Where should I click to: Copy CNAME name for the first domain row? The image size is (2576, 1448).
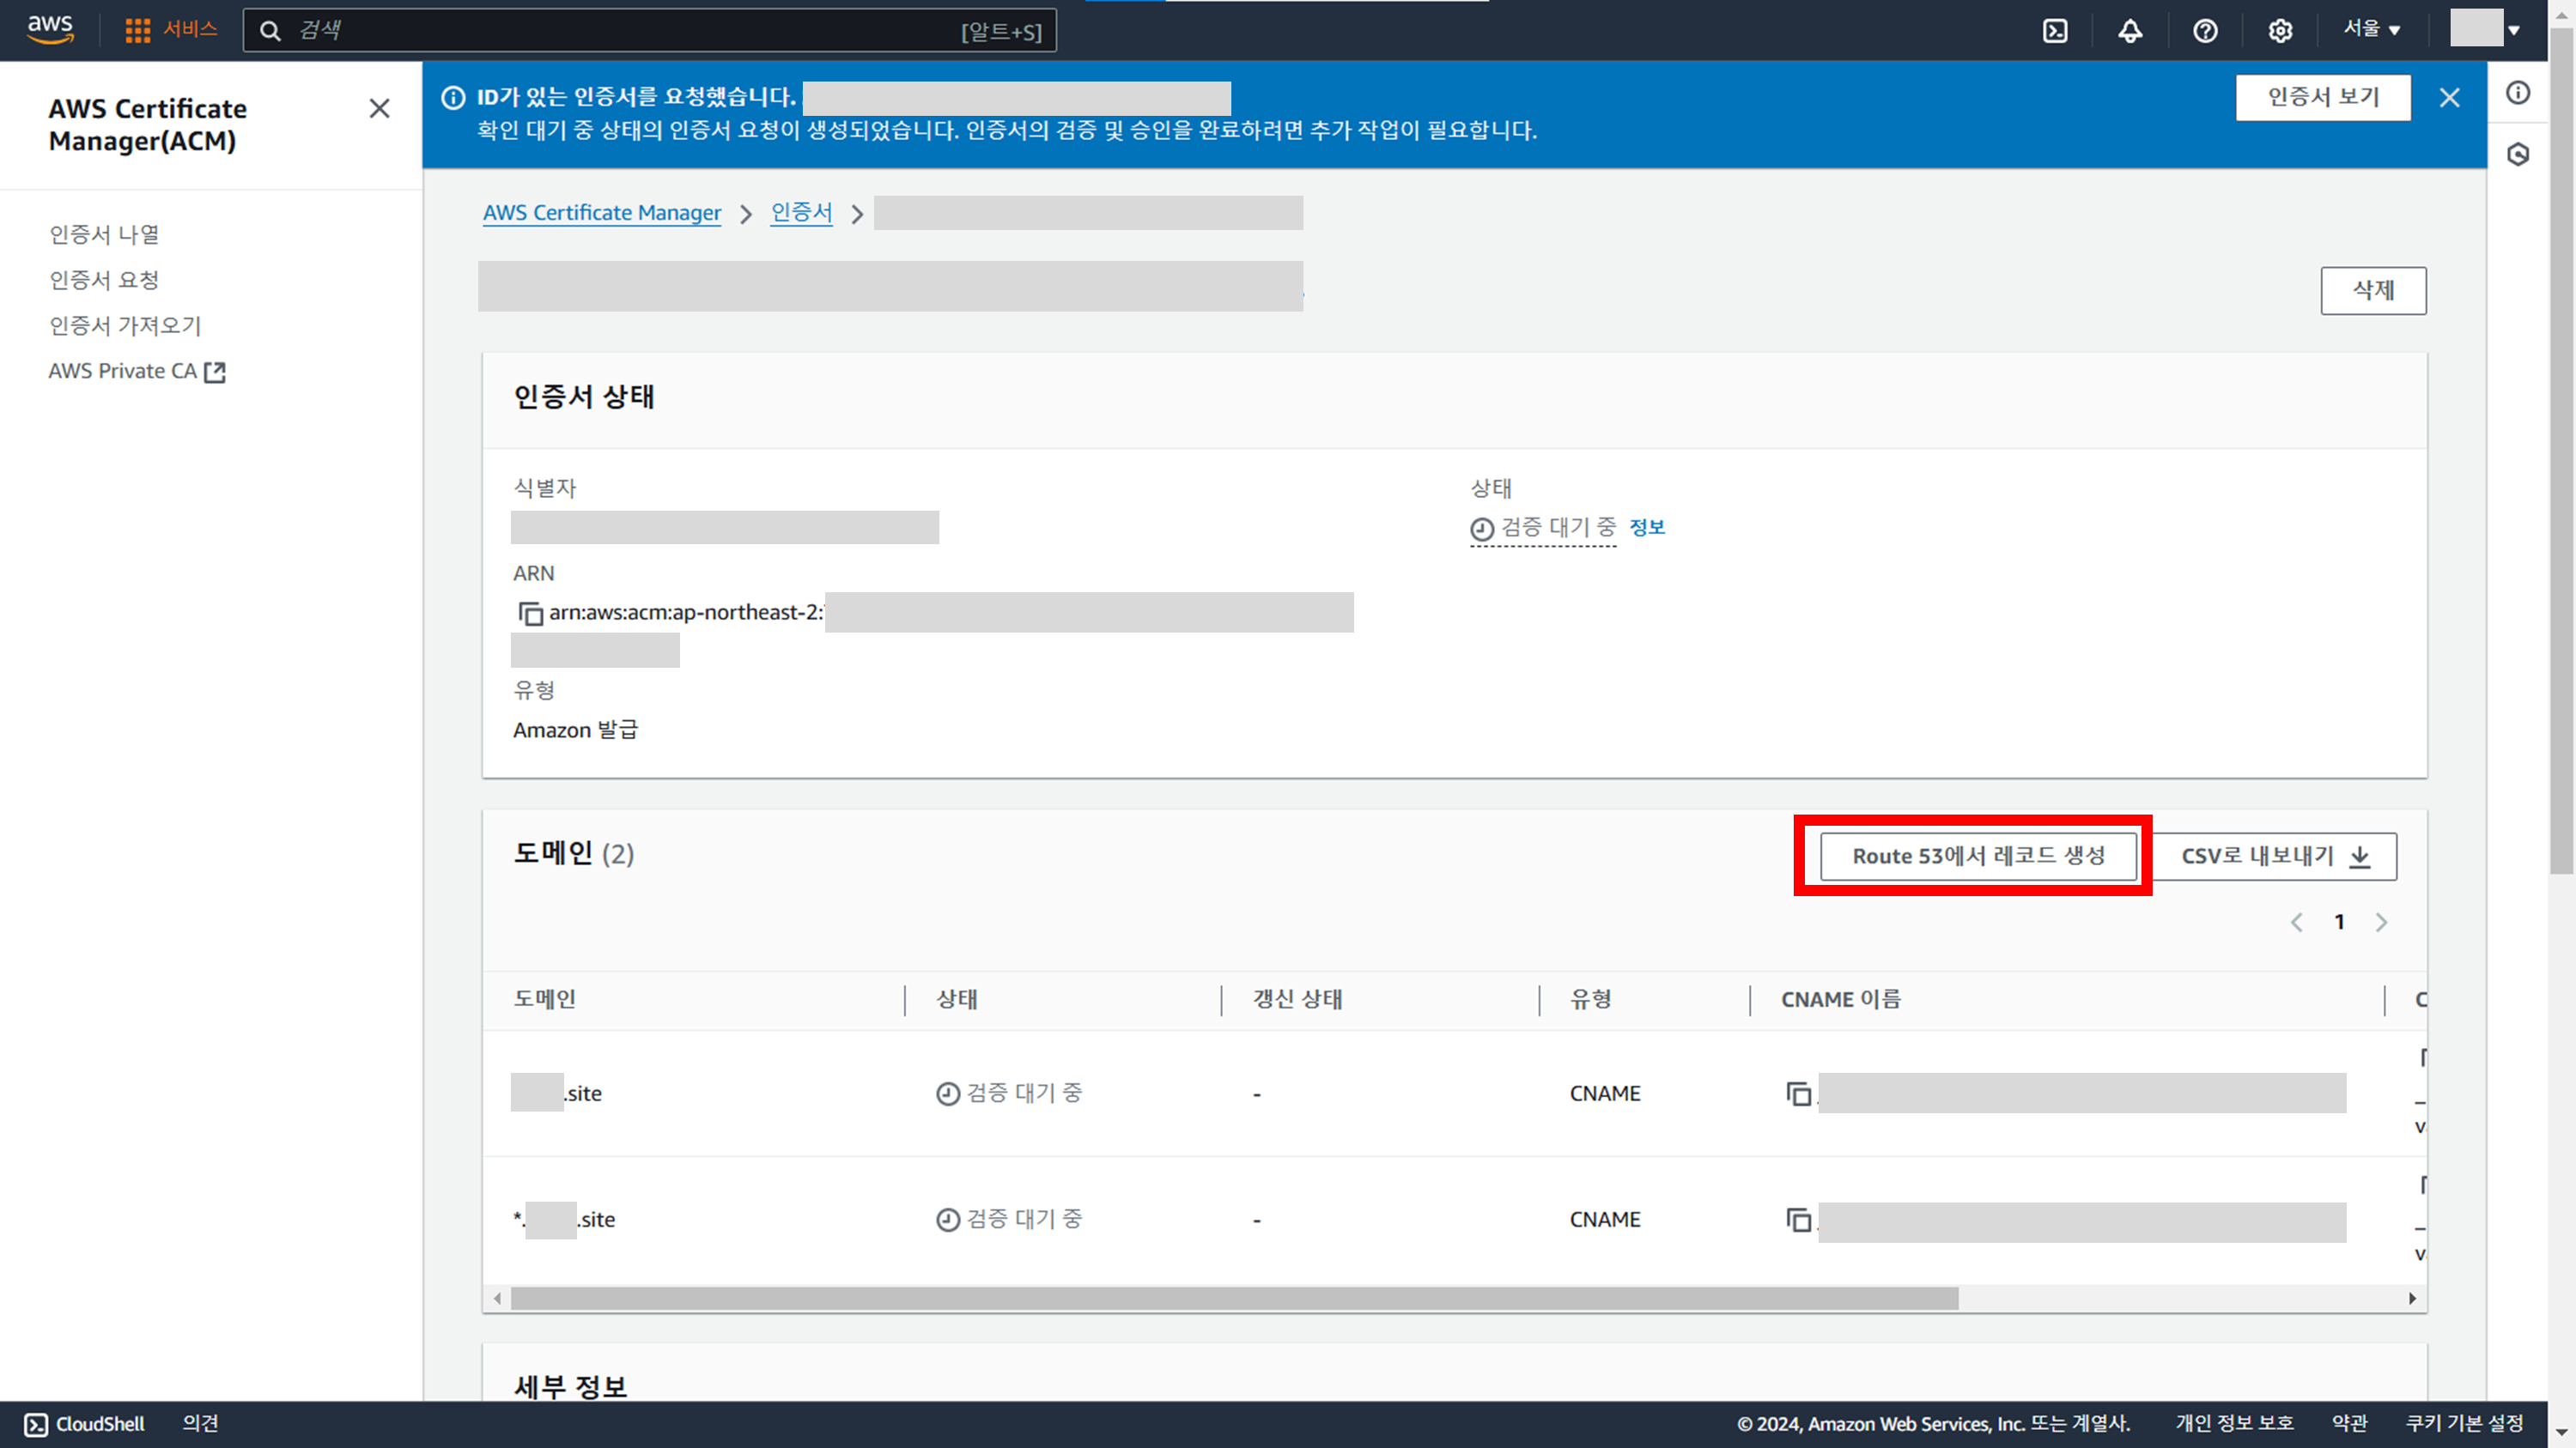tap(1798, 1094)
